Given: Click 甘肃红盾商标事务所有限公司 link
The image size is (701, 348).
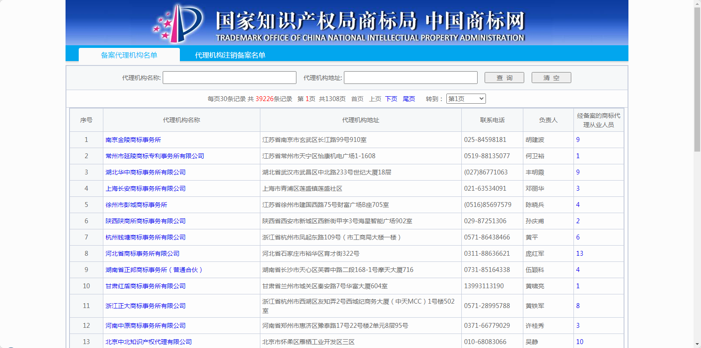Looking at the screenshot, I should point(146,286).
